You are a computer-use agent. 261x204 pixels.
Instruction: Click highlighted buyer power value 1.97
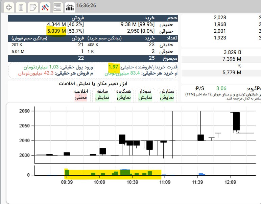click(113, 67)
